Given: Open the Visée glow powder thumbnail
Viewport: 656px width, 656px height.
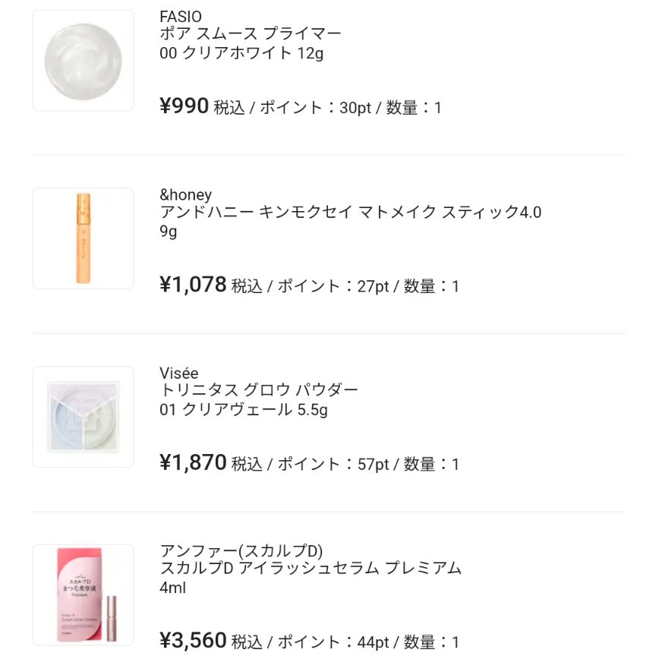Looking at the screenshot, I should 84,417.
